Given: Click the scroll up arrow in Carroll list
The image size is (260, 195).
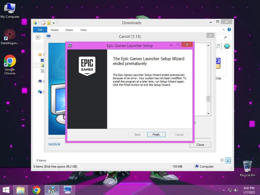Looking at the screenshot, I should tap(208, 45).
